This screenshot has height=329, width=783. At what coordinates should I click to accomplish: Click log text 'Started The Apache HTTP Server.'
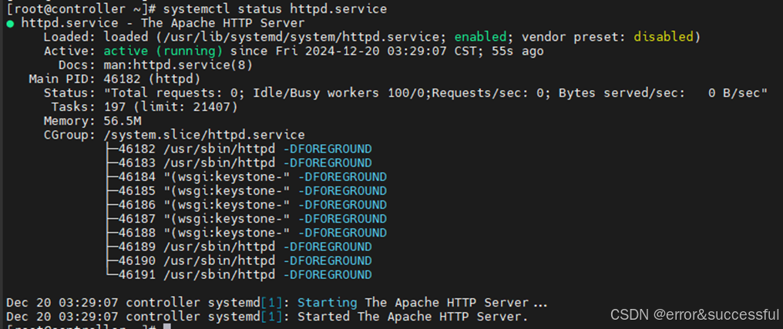click(x=412, y=317)
